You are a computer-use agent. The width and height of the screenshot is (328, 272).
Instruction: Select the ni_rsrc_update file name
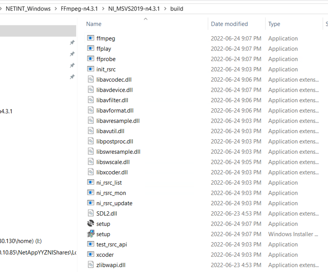pos(114,203)
